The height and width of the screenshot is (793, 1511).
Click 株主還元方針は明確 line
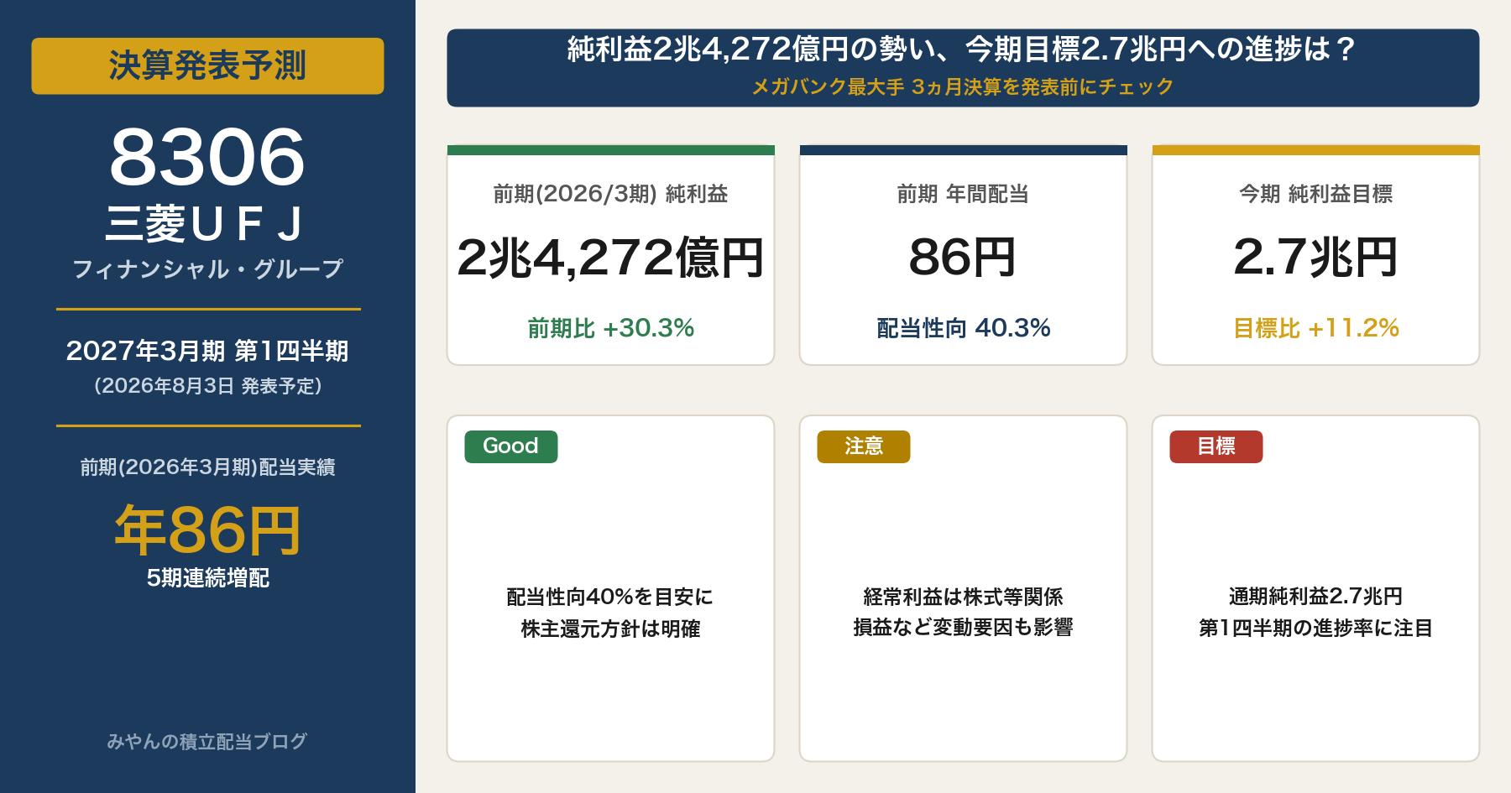click(610, 629)
